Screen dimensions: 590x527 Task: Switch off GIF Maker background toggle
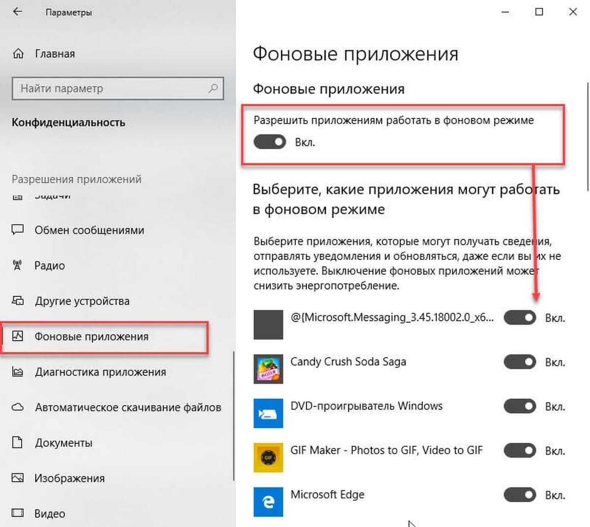tap(520, 451)
